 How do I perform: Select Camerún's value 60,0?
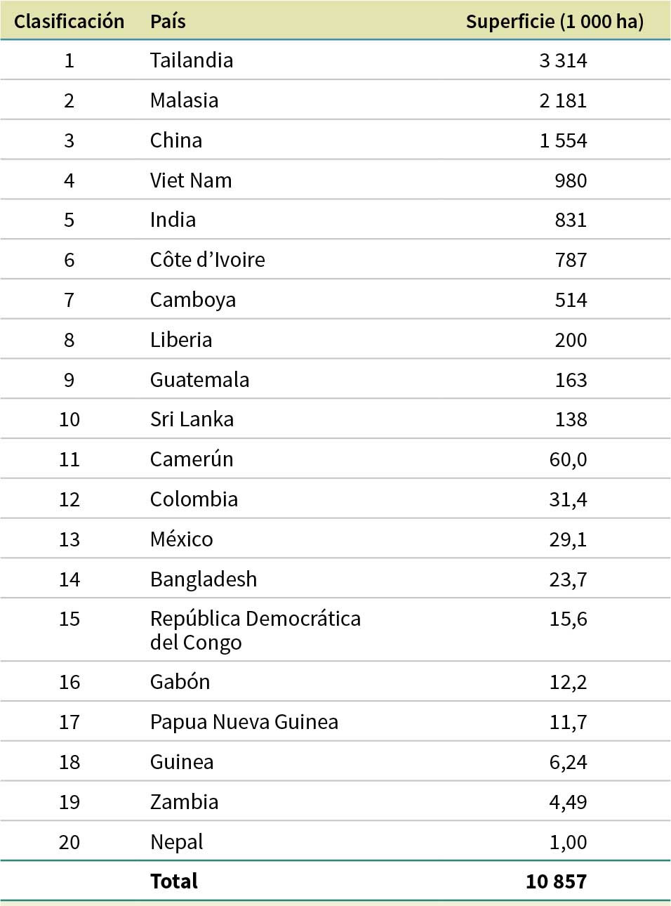568,459
